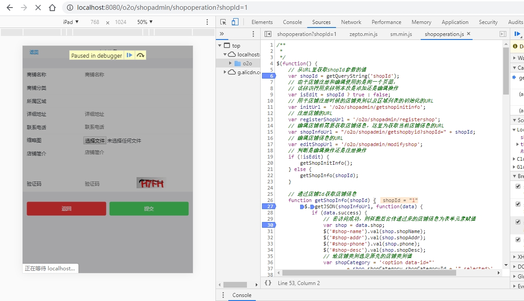This screenshot has width=524, height=301.
Task: Stop loading the page
Action: pos(38,8)
